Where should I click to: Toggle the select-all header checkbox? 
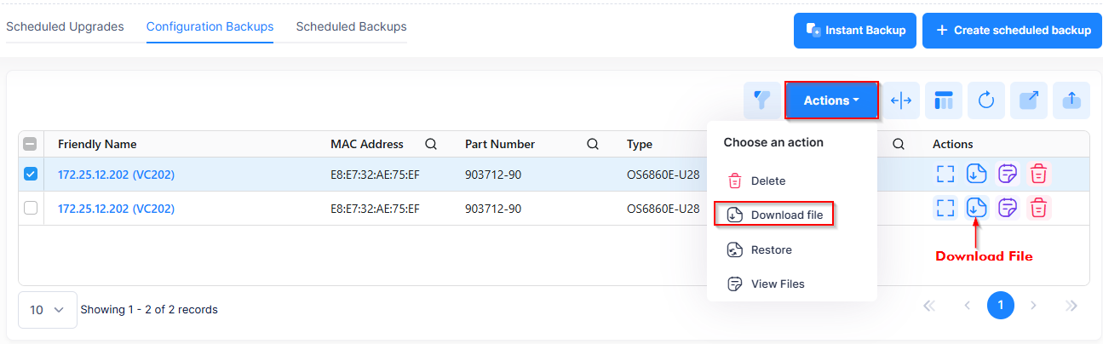(31, 144)
